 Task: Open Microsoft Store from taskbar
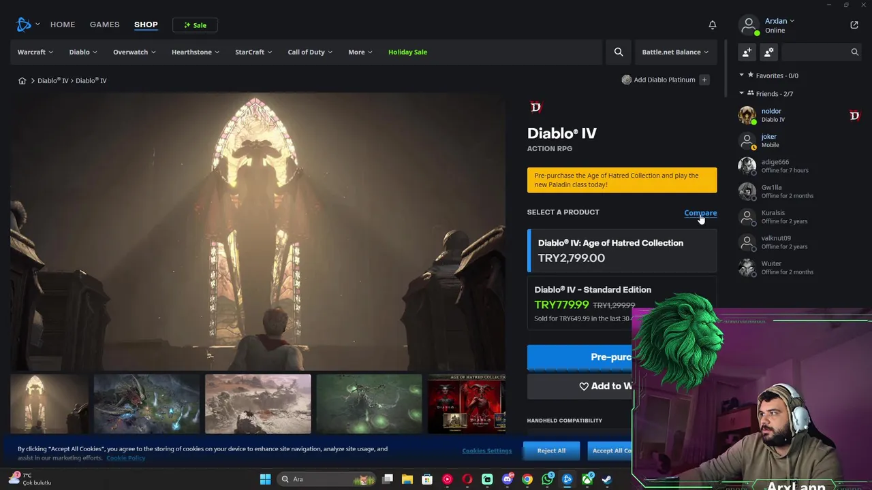coord(426,479)
